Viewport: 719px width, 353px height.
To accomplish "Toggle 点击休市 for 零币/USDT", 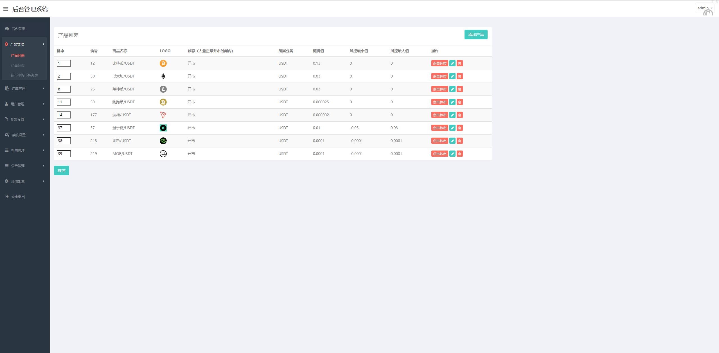I will [x=439, y=141].
